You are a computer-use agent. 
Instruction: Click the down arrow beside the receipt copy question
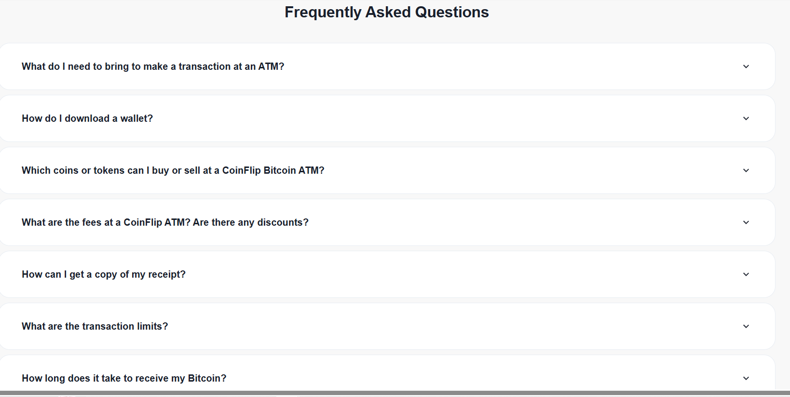[746, 274]
